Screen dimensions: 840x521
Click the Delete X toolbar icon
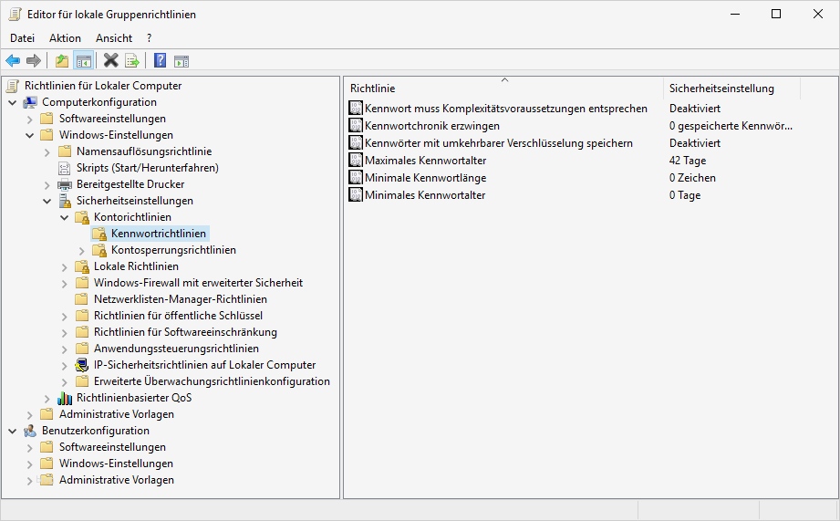[111, 61]
